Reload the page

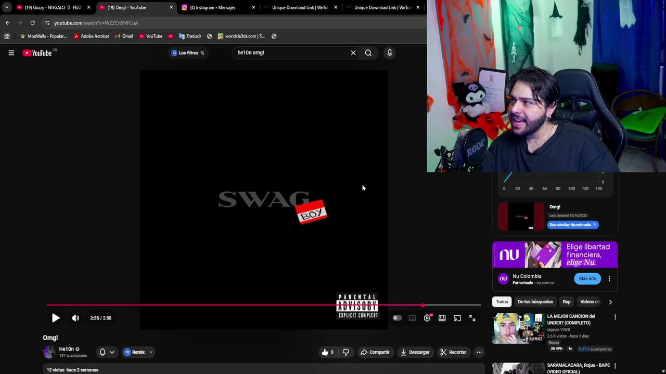tap(32, 23)
